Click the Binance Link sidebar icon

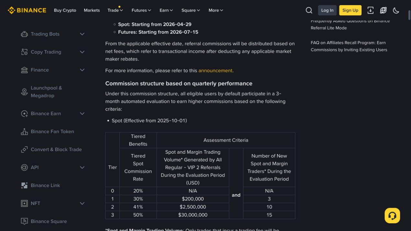pyautogui.click(x=24, y=185)
